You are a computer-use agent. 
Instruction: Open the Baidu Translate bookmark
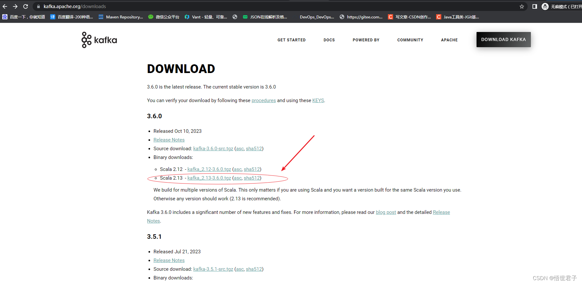[x=71, y=17]
